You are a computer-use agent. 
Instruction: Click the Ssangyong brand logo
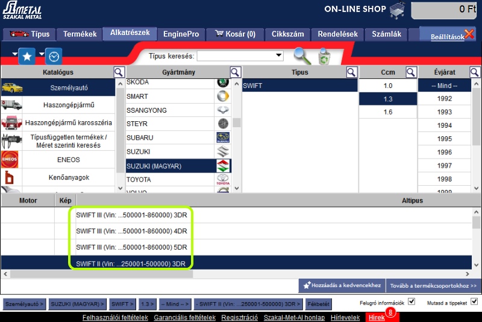[x=223, y=110]
